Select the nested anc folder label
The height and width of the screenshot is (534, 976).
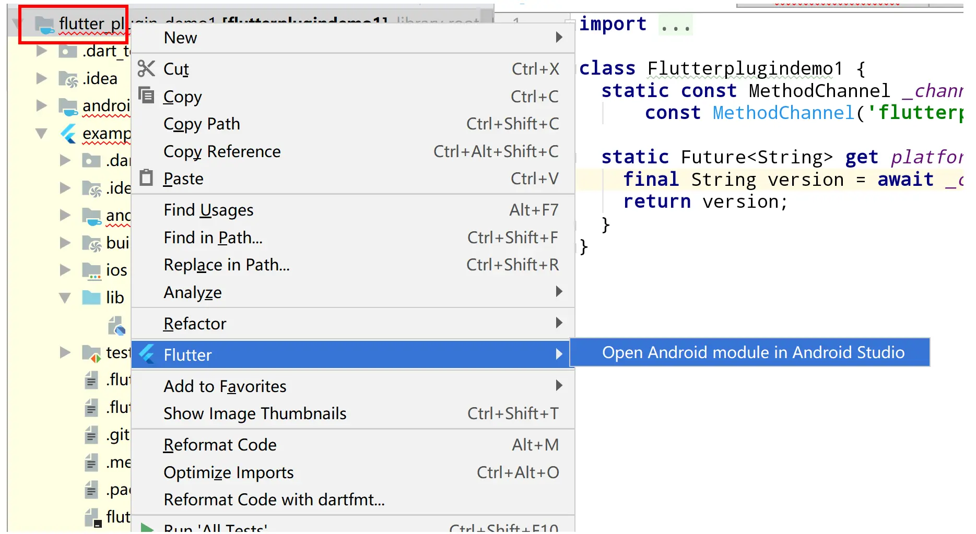coord(119,215)
